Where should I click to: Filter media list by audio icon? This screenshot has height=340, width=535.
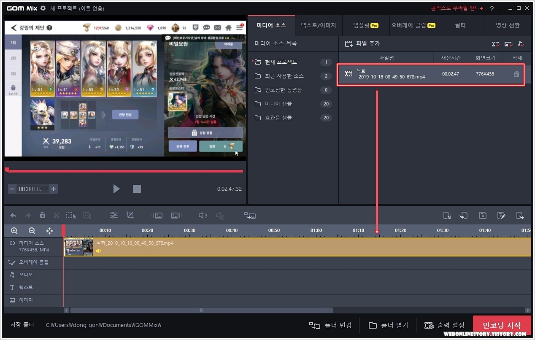click(x=521, y=43)
